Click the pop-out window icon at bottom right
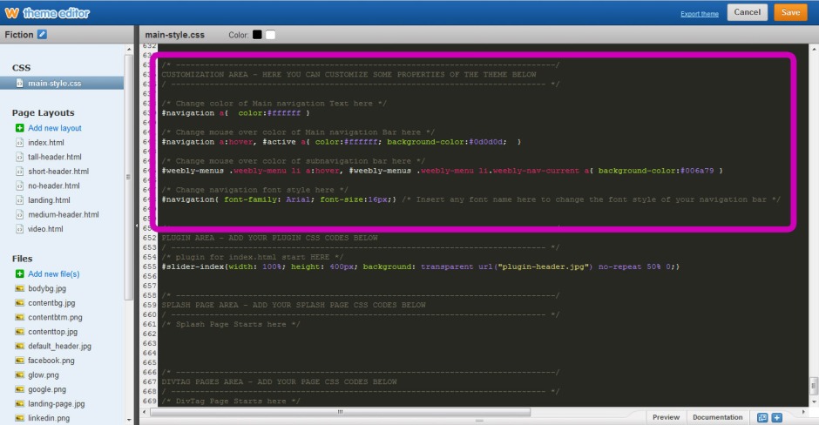819x425 pixels. [x=762, y=418]
